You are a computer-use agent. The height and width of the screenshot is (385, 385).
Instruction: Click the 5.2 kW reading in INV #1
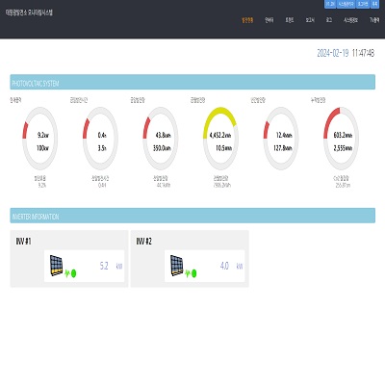pos(111,266)
